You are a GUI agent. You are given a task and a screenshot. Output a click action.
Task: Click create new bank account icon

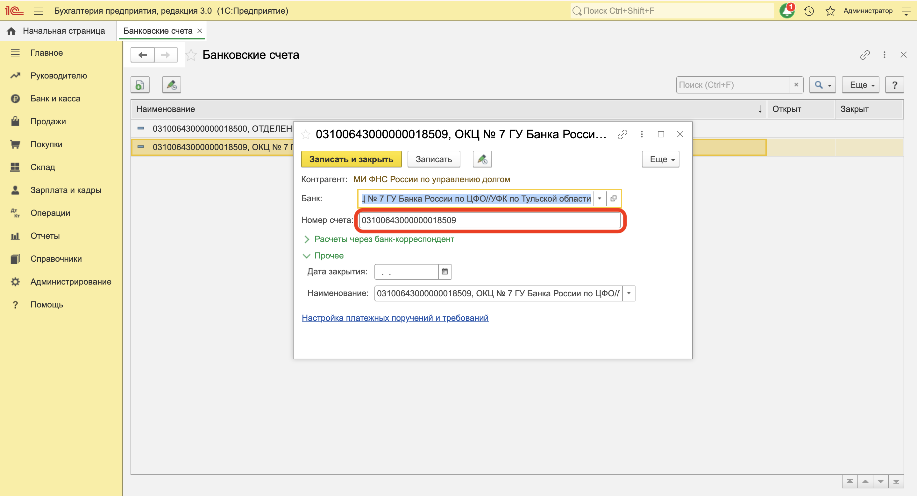(x=140, y=85)
